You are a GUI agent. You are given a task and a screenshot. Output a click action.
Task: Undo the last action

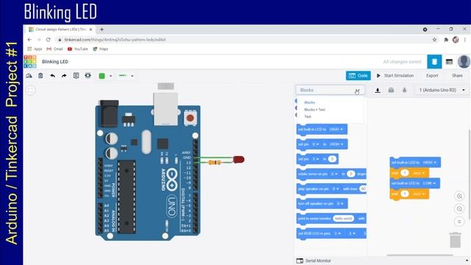click(52, 76)
